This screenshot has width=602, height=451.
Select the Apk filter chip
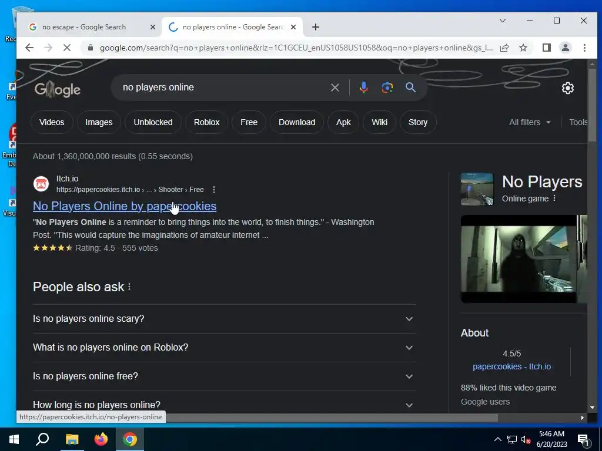343,122
